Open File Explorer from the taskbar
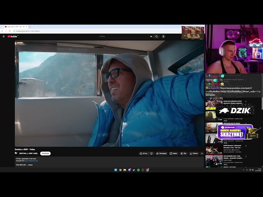263x197 pixels. click(125, 170)
